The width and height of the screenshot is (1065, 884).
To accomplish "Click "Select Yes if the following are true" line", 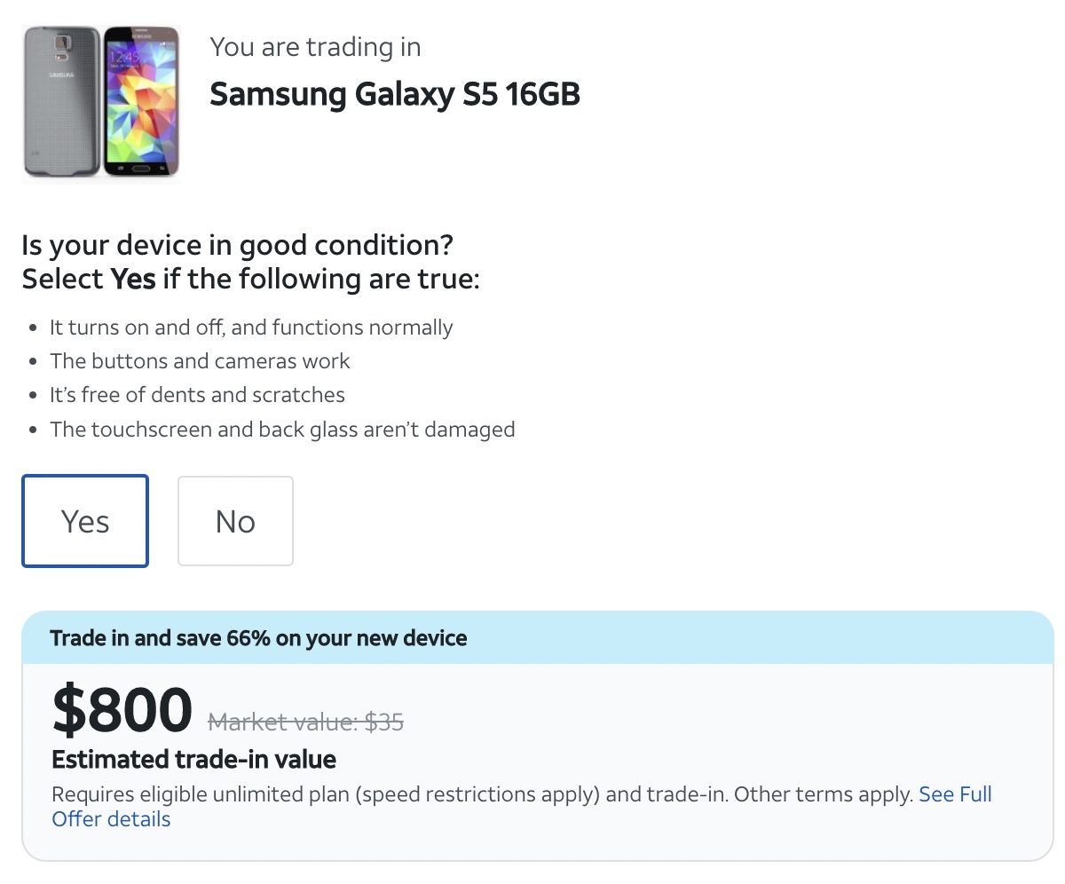I will (250, 279).
